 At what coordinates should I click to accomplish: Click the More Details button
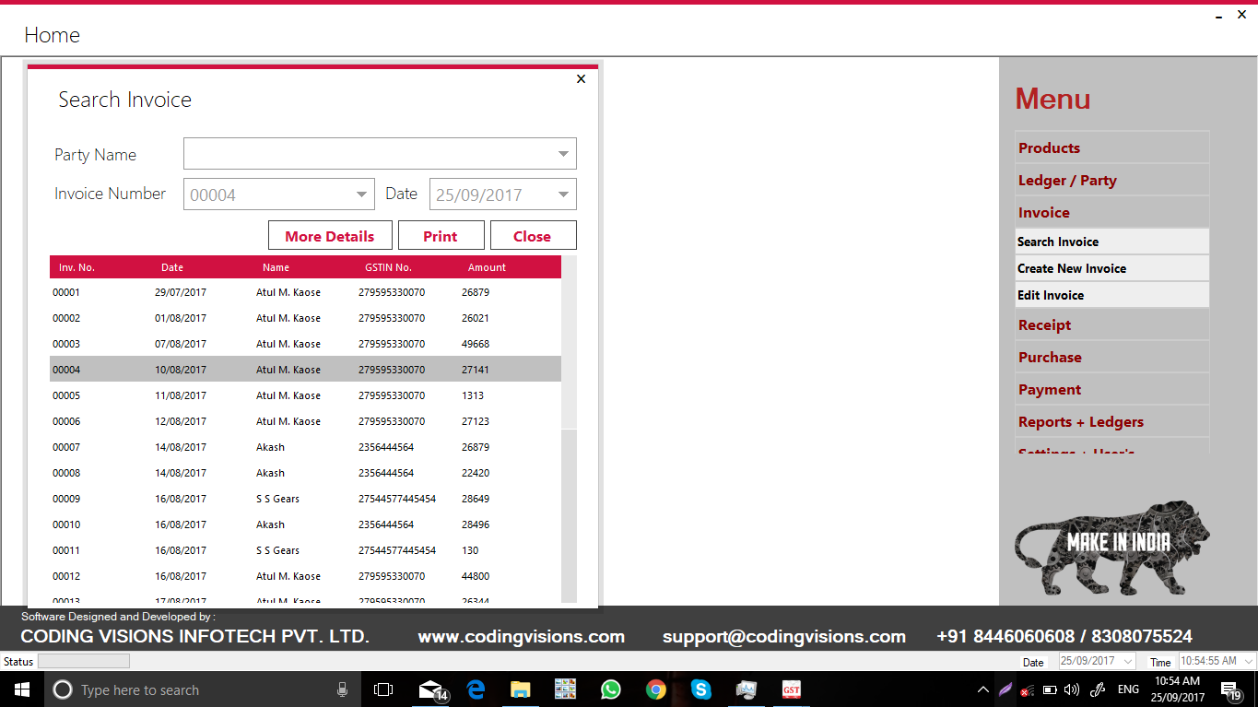[x=329, y=235]
